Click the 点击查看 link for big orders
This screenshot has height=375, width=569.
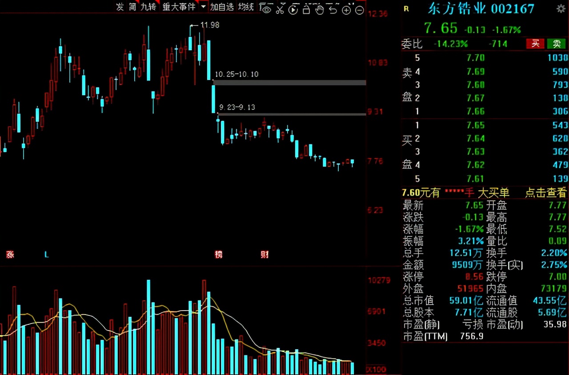coord(545,193)
